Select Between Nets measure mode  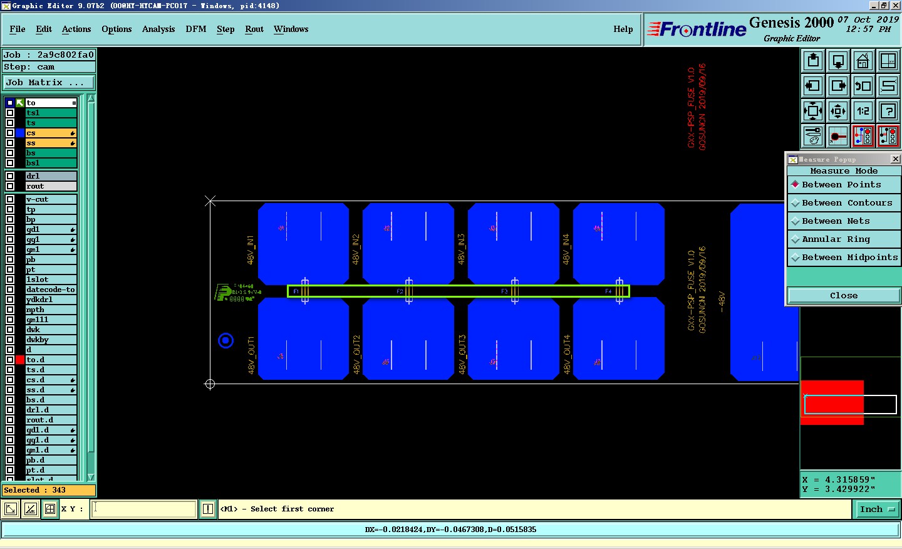coord(844,221)
